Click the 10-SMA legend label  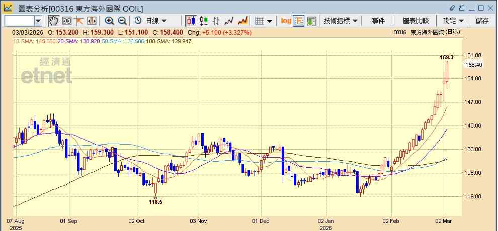(34, 41)
